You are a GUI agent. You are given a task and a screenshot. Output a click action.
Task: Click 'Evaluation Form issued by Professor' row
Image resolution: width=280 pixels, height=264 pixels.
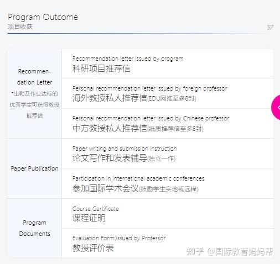click(x=168, y=243)
